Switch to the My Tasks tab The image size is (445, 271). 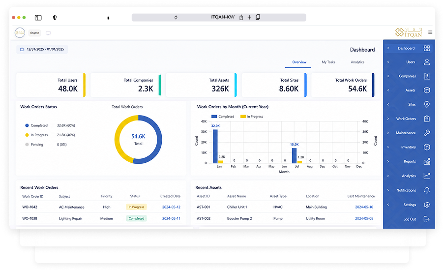pyautogui.click(x=328, y=62)
